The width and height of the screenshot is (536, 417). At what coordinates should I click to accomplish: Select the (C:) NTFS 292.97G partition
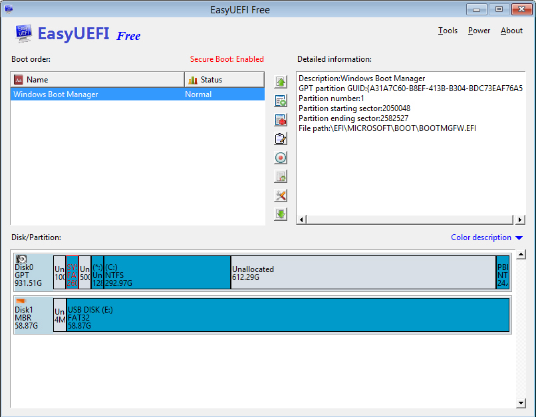[167, 273]
